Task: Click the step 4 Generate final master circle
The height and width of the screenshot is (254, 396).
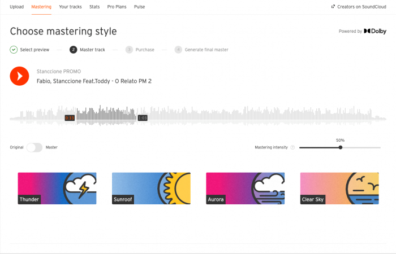Action: point(178,50)
